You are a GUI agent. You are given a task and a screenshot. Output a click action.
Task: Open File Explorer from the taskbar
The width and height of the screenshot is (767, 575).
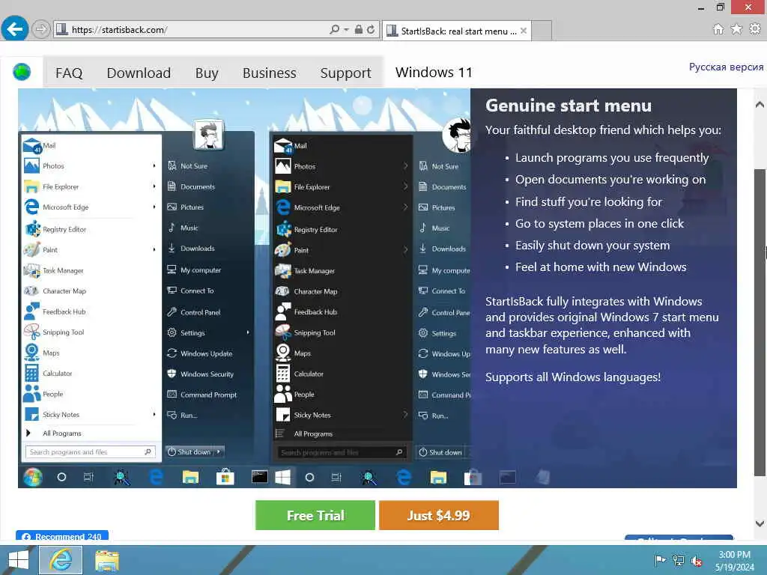[106, 561]
